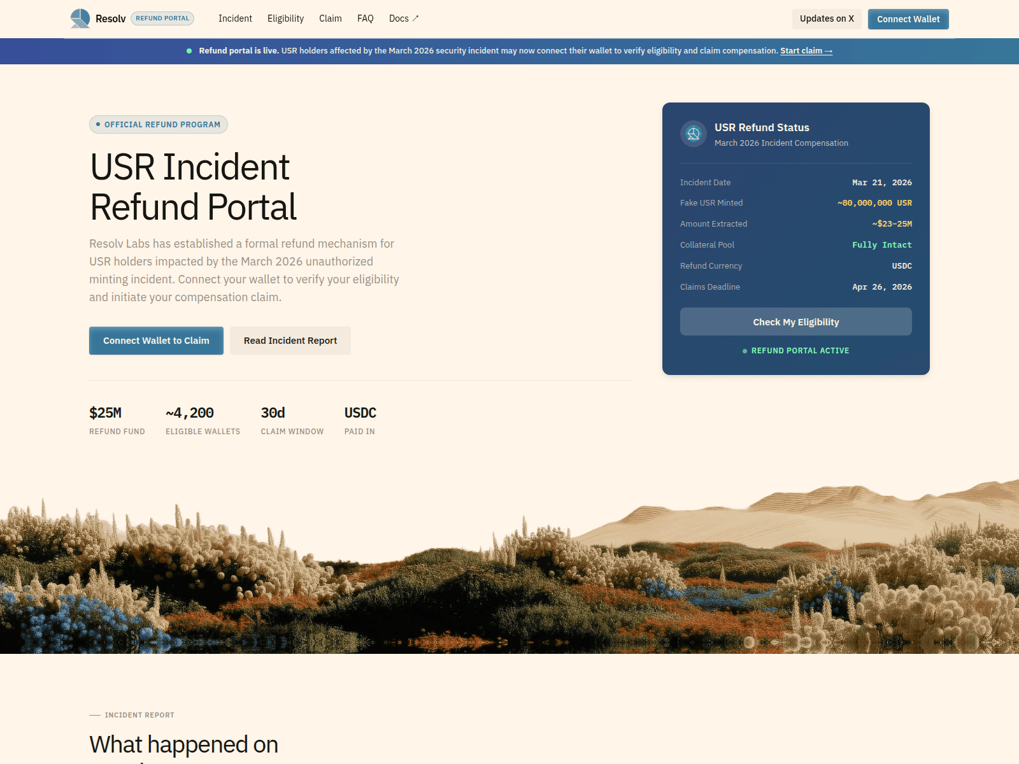Open the Incident section from the navigation
1019x764 pixels.
[x=235, y=18]
